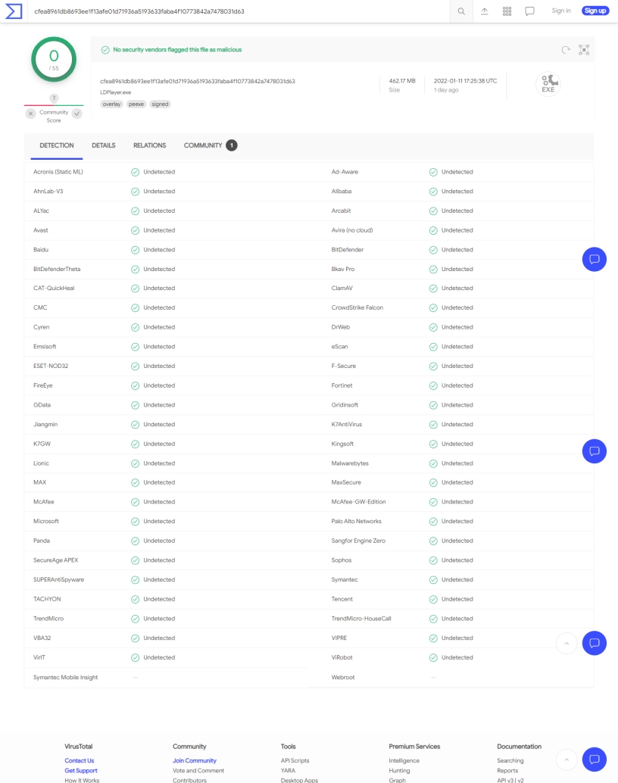
Task: Vote file as malicious with X button
Action: tap(31, 114)
